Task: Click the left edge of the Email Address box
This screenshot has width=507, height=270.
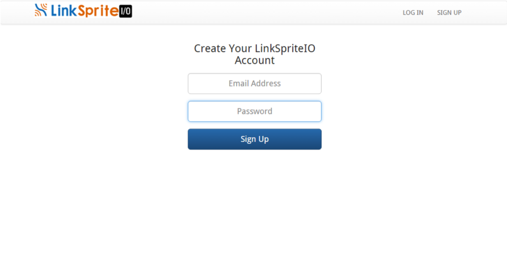Action: click(x=189, y=84)
